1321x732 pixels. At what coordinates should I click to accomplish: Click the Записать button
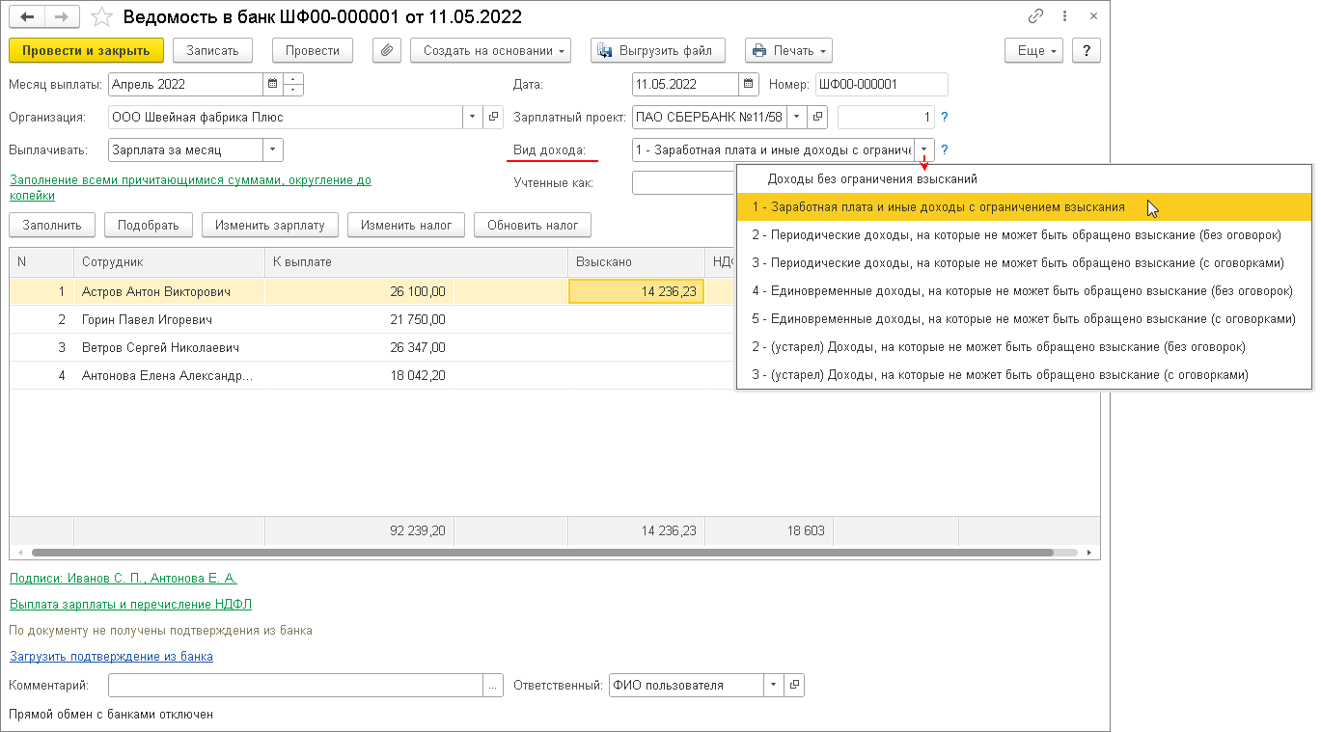pos(213,50)
